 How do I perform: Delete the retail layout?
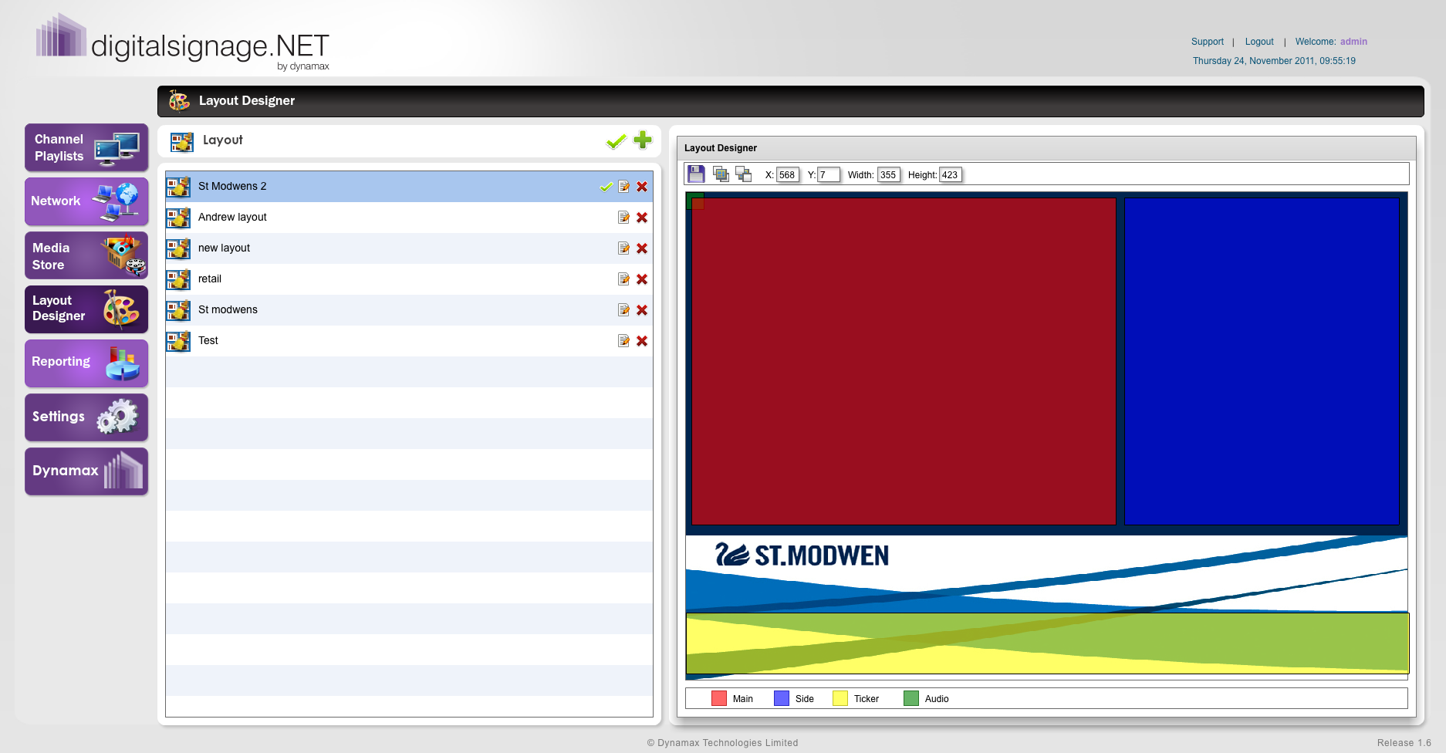(x=642, y=279)
